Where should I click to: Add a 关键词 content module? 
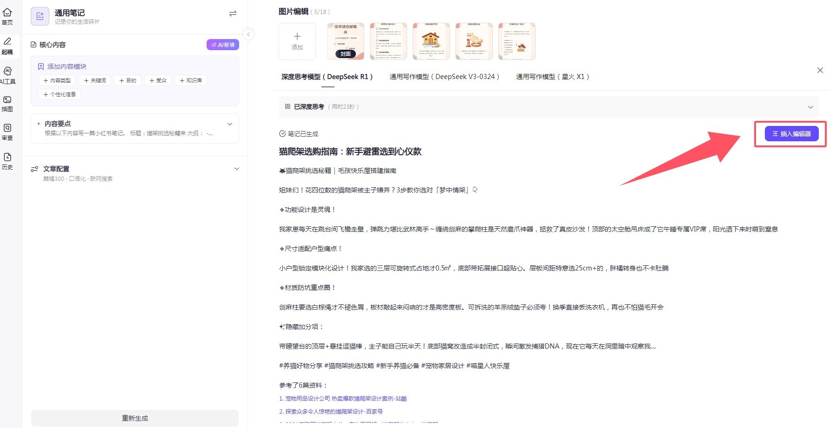[95, 80]
